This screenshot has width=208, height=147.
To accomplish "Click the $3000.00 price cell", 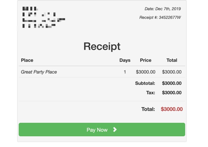I will [146, 72].
